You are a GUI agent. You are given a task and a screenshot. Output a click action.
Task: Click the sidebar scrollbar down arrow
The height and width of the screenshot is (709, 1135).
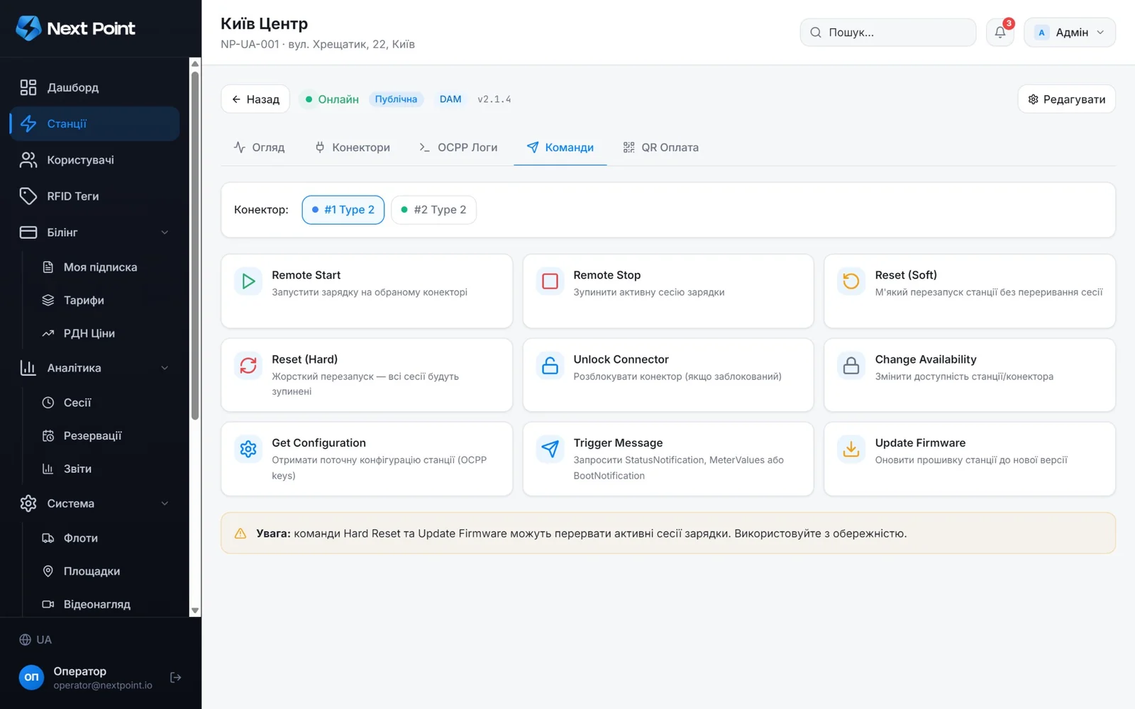click(195, 610)
